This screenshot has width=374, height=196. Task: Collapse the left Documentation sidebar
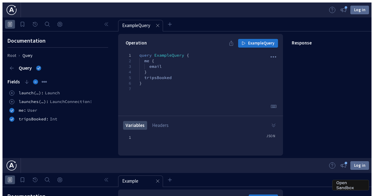pyautogui.click(x=106, y=24)
